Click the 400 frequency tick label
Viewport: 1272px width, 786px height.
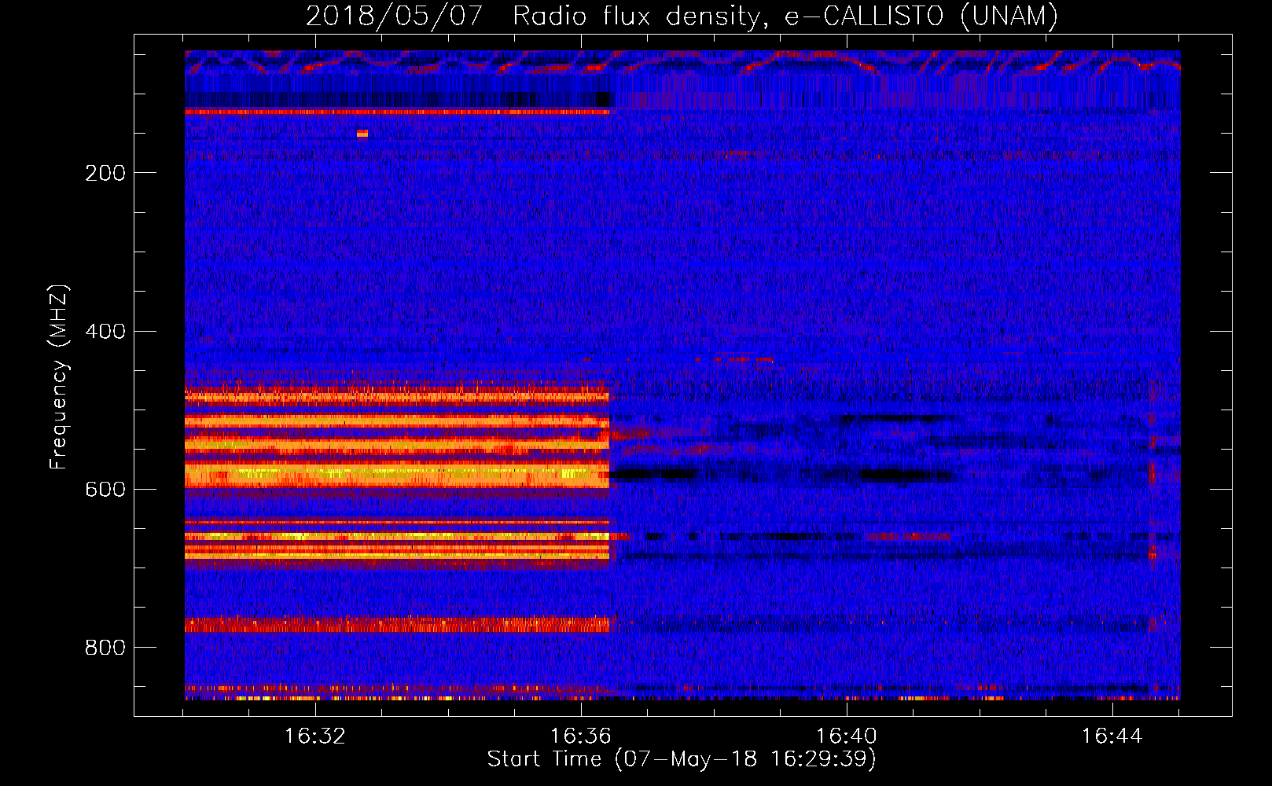click(x=105, y=331)
